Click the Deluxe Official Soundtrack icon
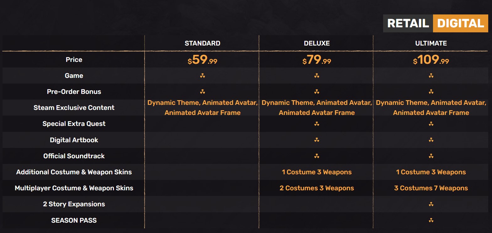Viewport: 492px width, 233px height. (317, 156)
